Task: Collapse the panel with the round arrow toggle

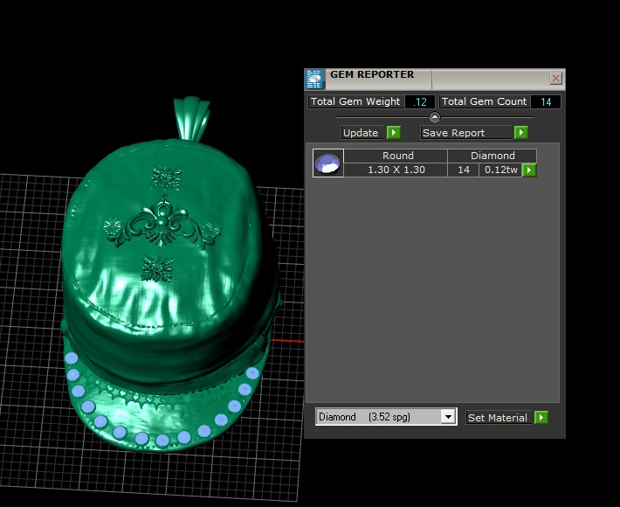Action: click(435, 117)
